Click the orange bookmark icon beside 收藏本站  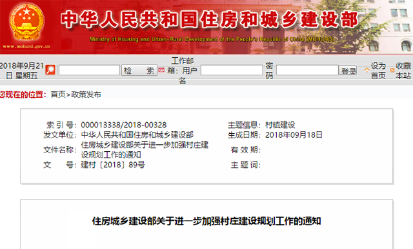pyautogui.click(x=392, y=70)
